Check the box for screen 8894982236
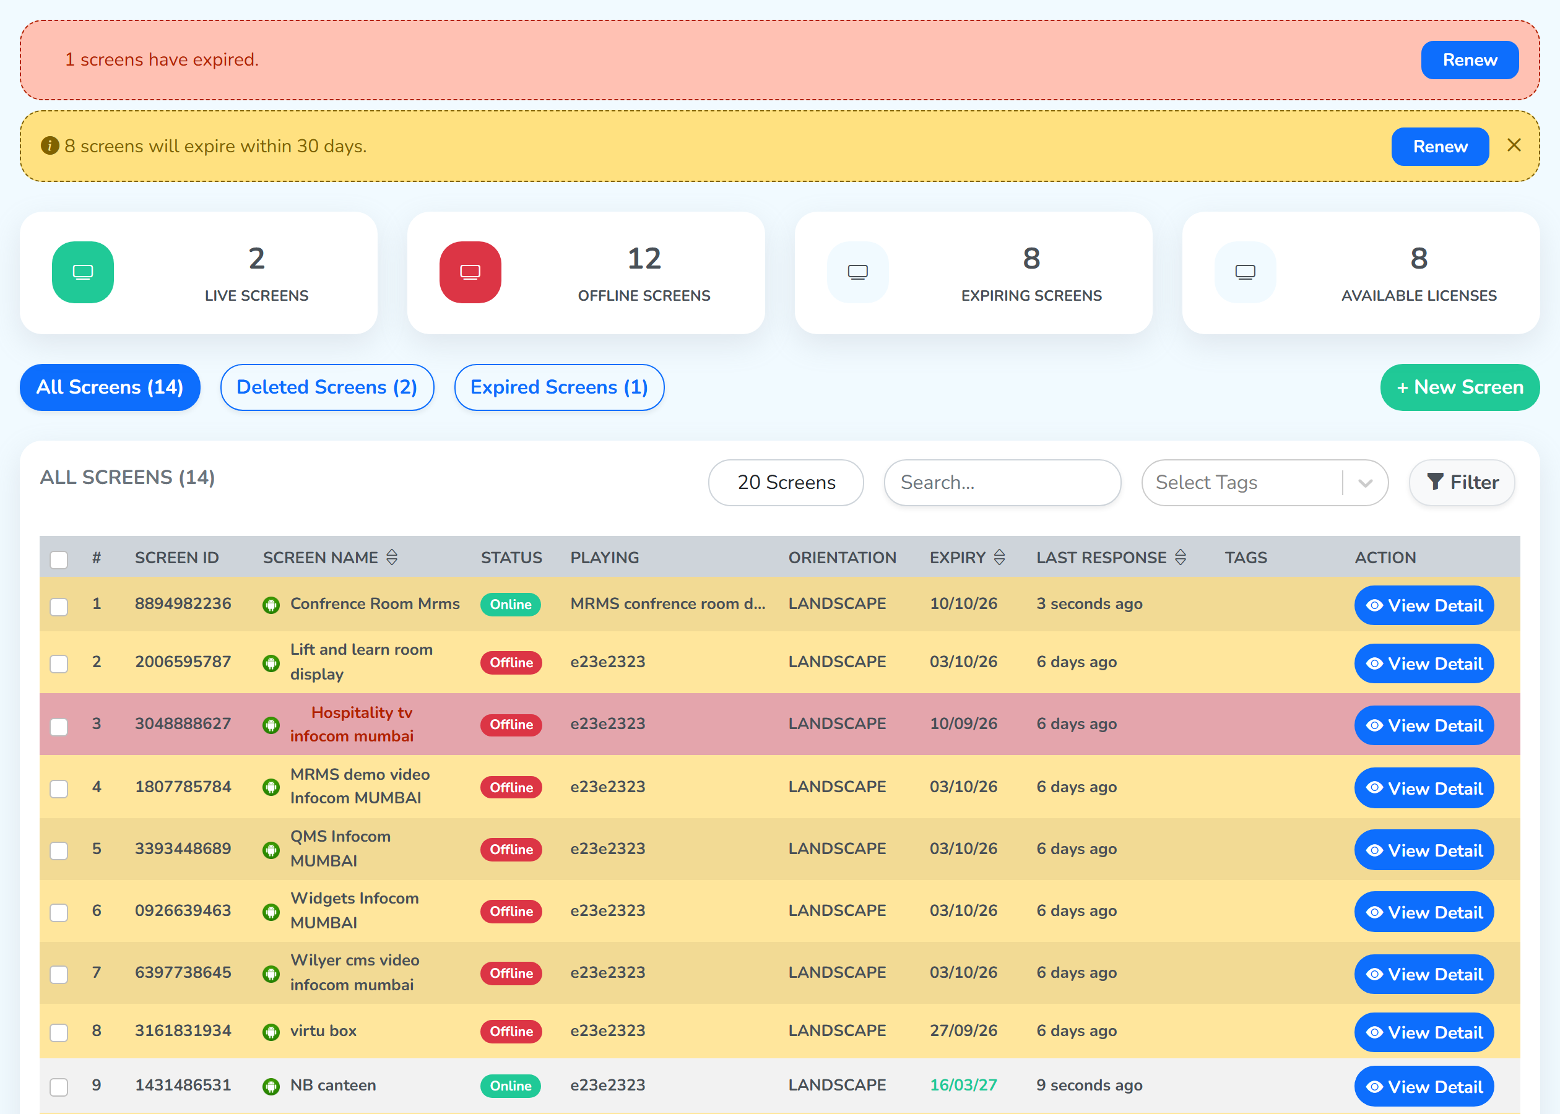 59,607
